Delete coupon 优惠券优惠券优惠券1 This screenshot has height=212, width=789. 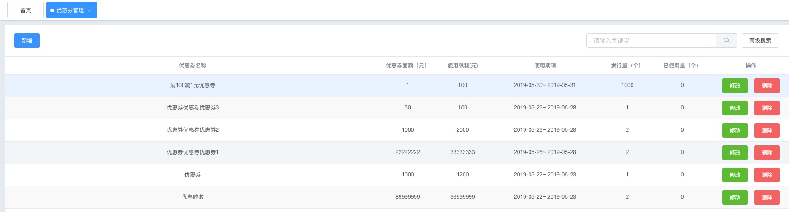click(767, 153)
